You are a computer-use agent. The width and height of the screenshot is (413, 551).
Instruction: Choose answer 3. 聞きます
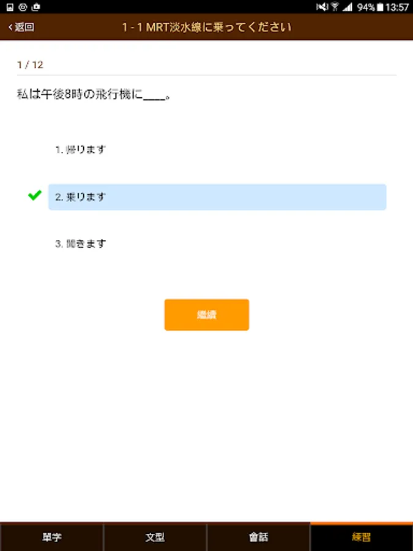pyautogui.click(x=81, y=244)
